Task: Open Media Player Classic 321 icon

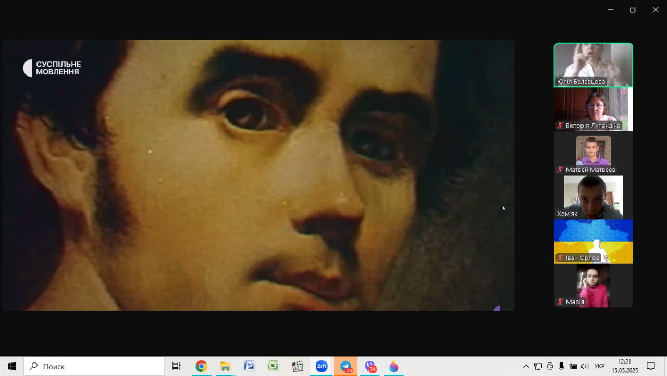Action: [x=298, y=366]
